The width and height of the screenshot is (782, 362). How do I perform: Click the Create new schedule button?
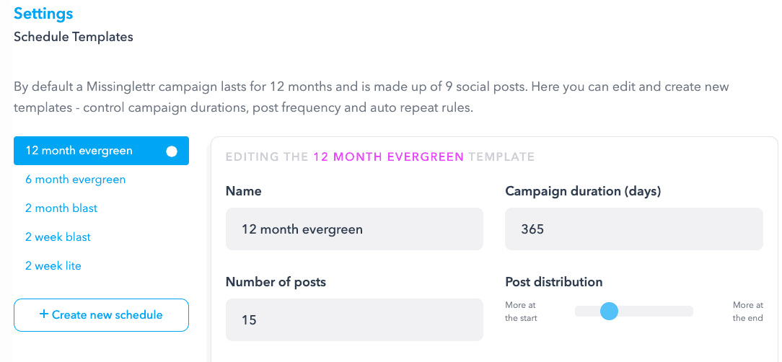101,315
